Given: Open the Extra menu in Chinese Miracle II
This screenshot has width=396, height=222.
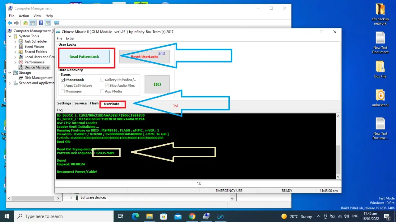Looking at the screenshot, I should [70, 39].
